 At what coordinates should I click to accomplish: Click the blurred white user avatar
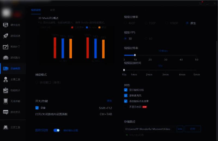click(6, 13)
